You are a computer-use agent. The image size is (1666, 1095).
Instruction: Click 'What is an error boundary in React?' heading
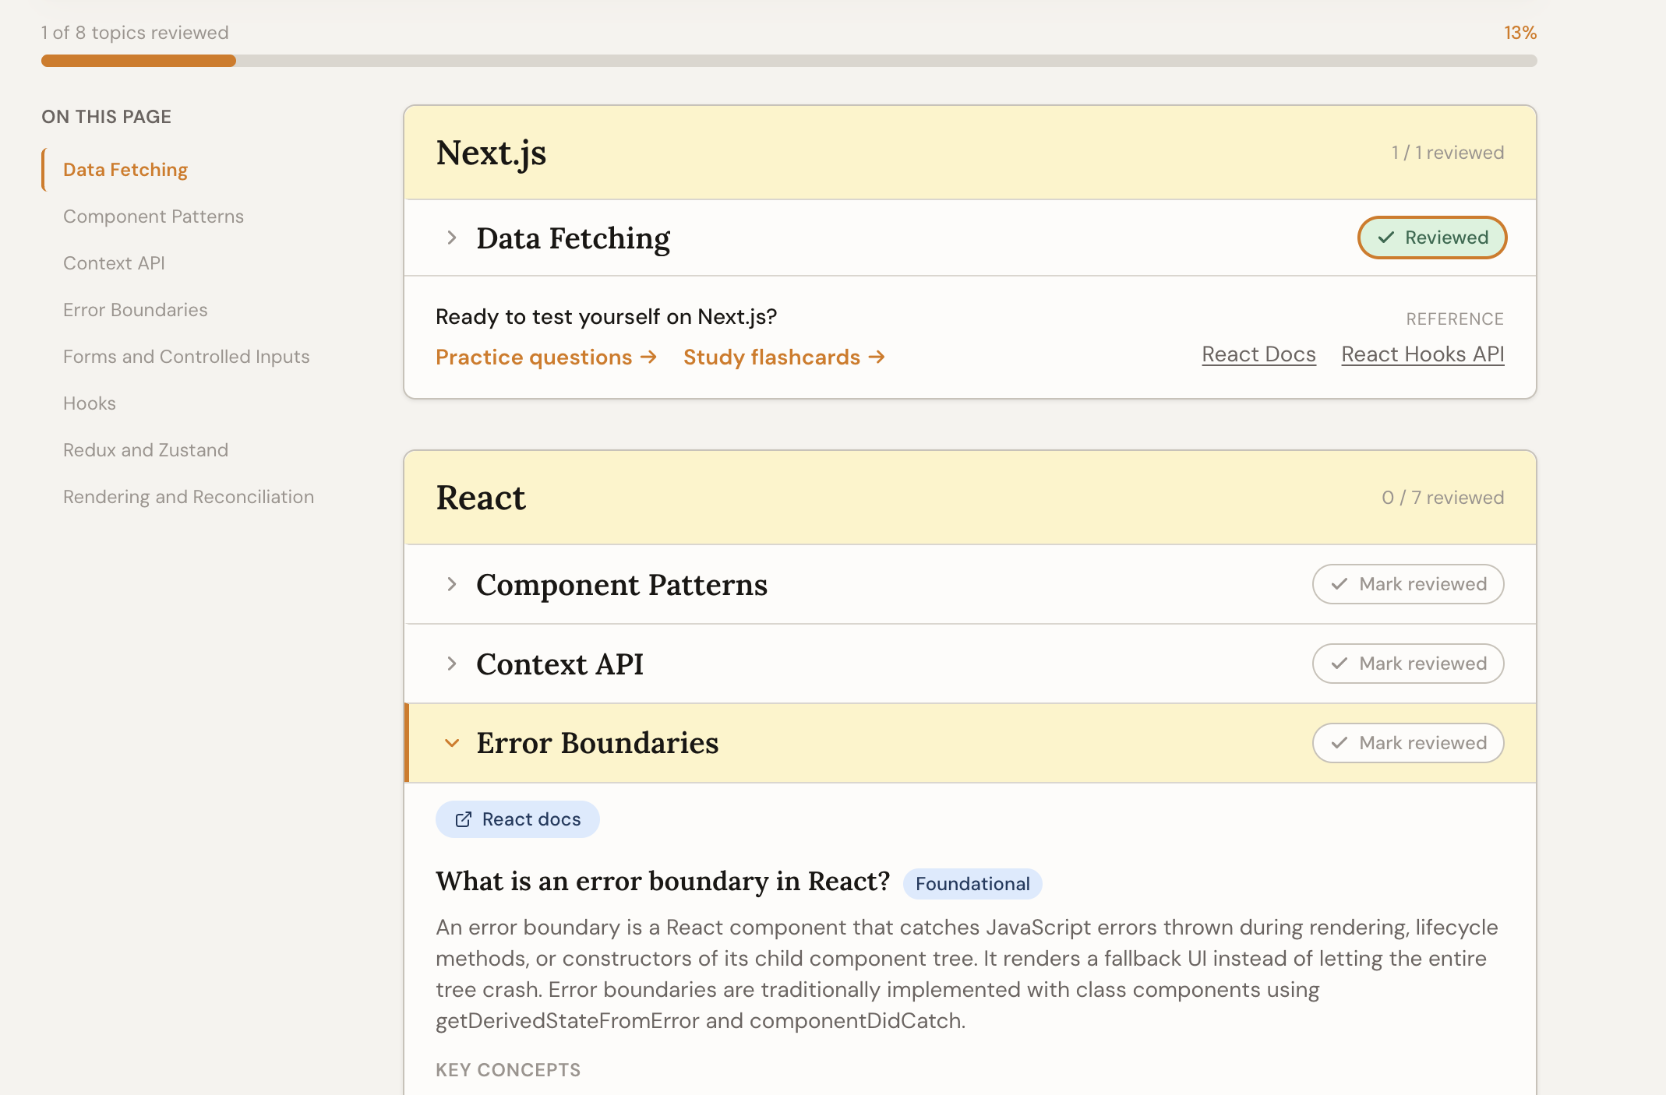pos(663,881)
